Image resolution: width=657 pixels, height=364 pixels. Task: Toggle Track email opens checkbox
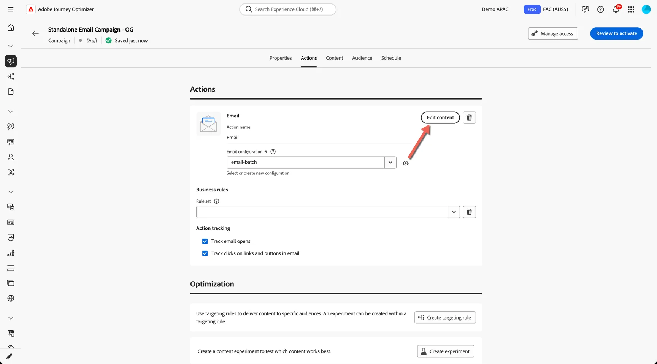click(205, 241)
